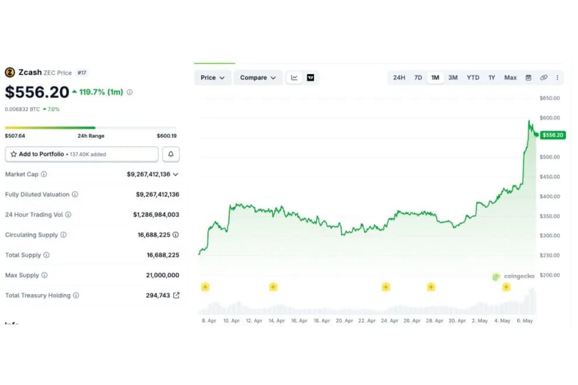
Task: Click the $507.64 24h low value
Action: 15,135
